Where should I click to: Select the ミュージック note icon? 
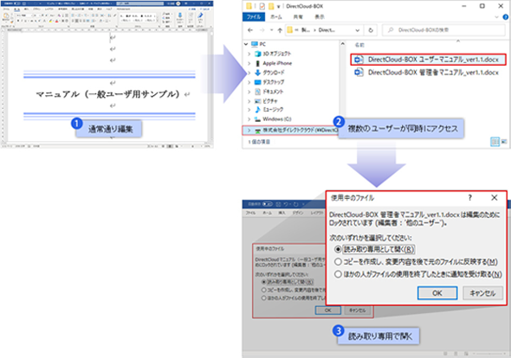(258, 110)
